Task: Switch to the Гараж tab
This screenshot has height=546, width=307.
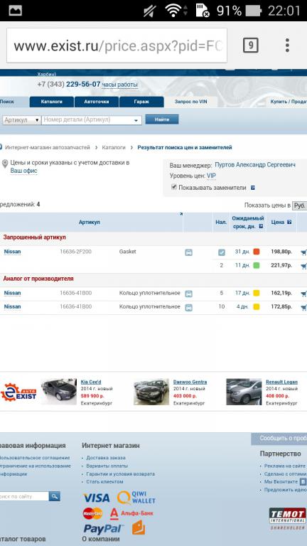Action: click(x=141, y=102)
